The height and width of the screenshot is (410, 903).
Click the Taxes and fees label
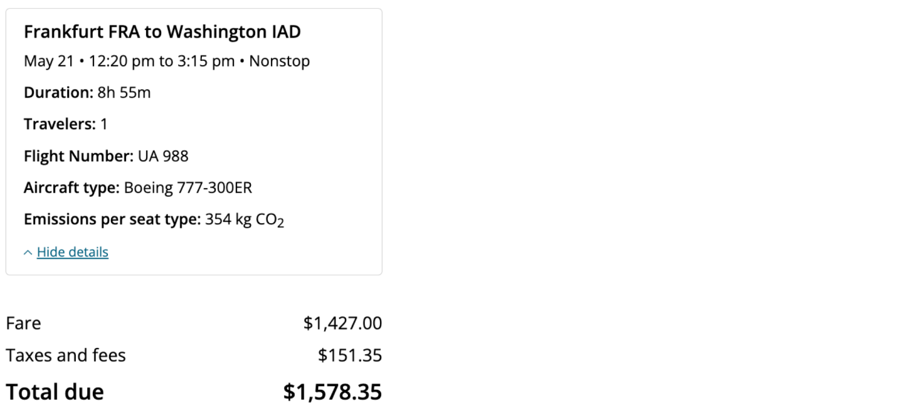point(66,355)
